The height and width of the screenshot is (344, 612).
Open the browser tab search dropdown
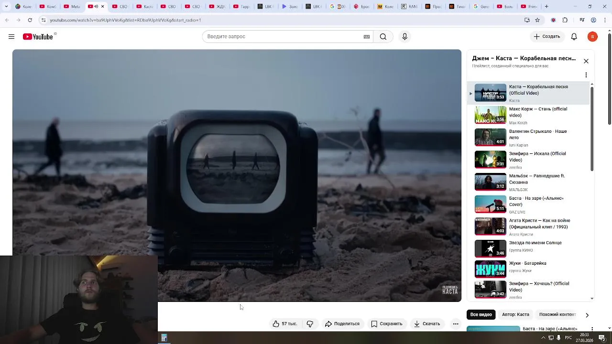tap(6, 7)
